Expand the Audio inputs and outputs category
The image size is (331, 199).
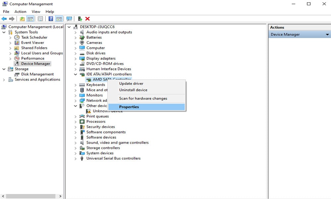click(75, 33)
